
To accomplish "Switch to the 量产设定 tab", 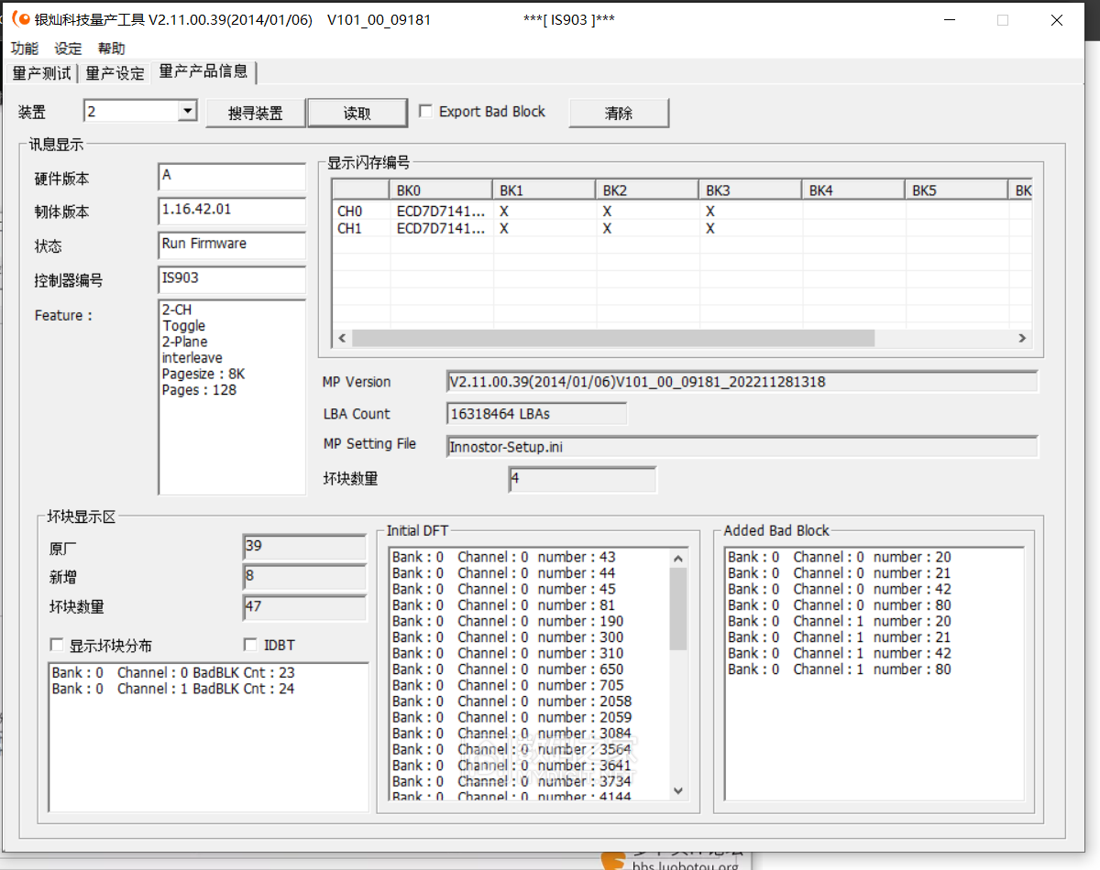I will pos(115,73).
